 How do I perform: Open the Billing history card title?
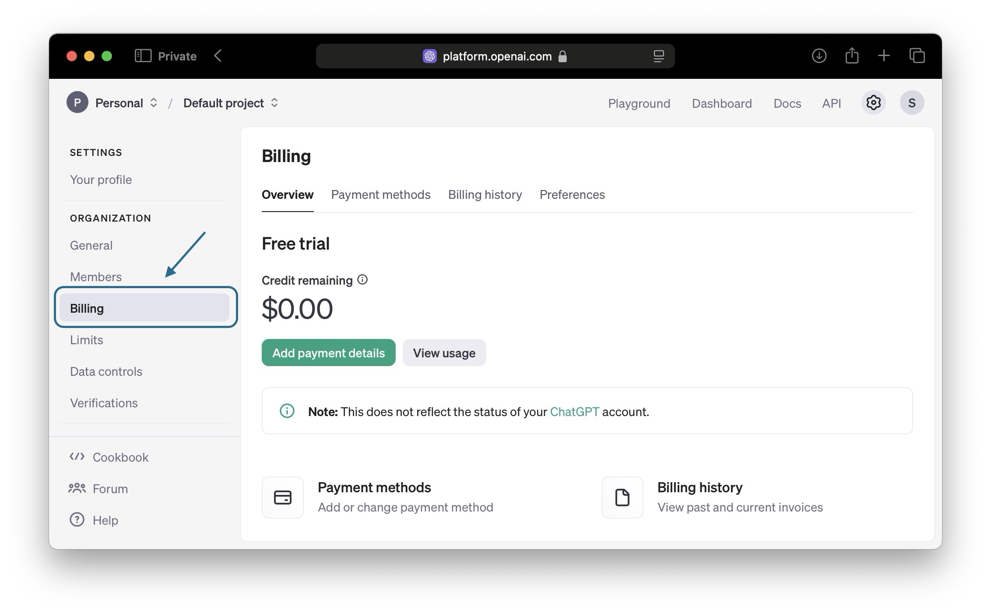pyautogui.click(x=700, y=487)
